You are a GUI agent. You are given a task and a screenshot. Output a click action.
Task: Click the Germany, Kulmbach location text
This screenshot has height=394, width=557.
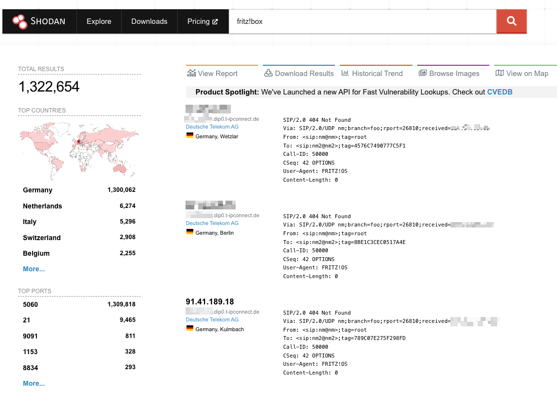220,329
